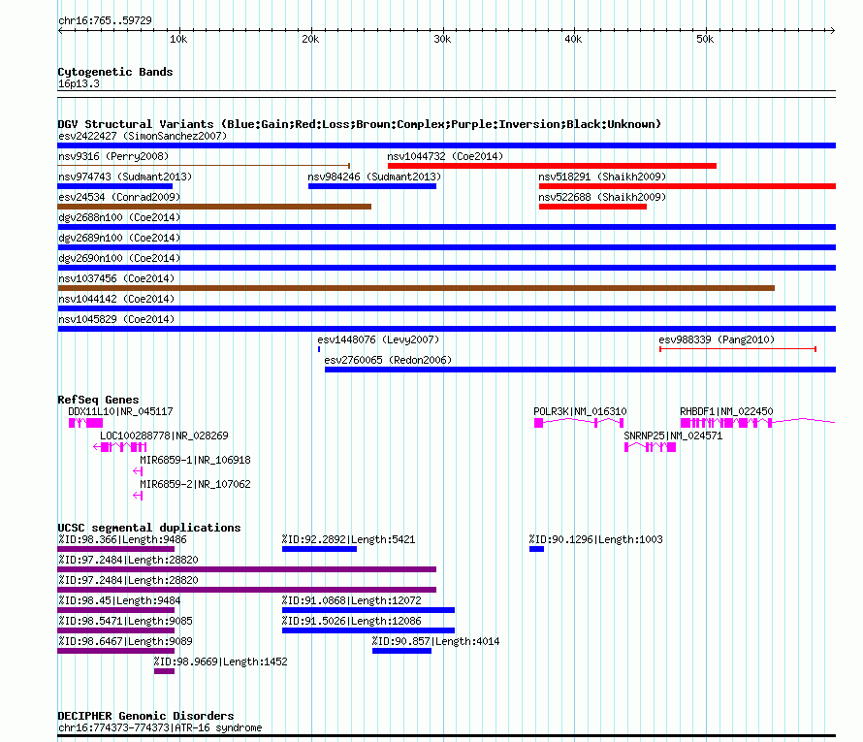Open esv24534 (Conrad2009) variant label
This screenshot has height=742, width=863.
tap(119, 197)
